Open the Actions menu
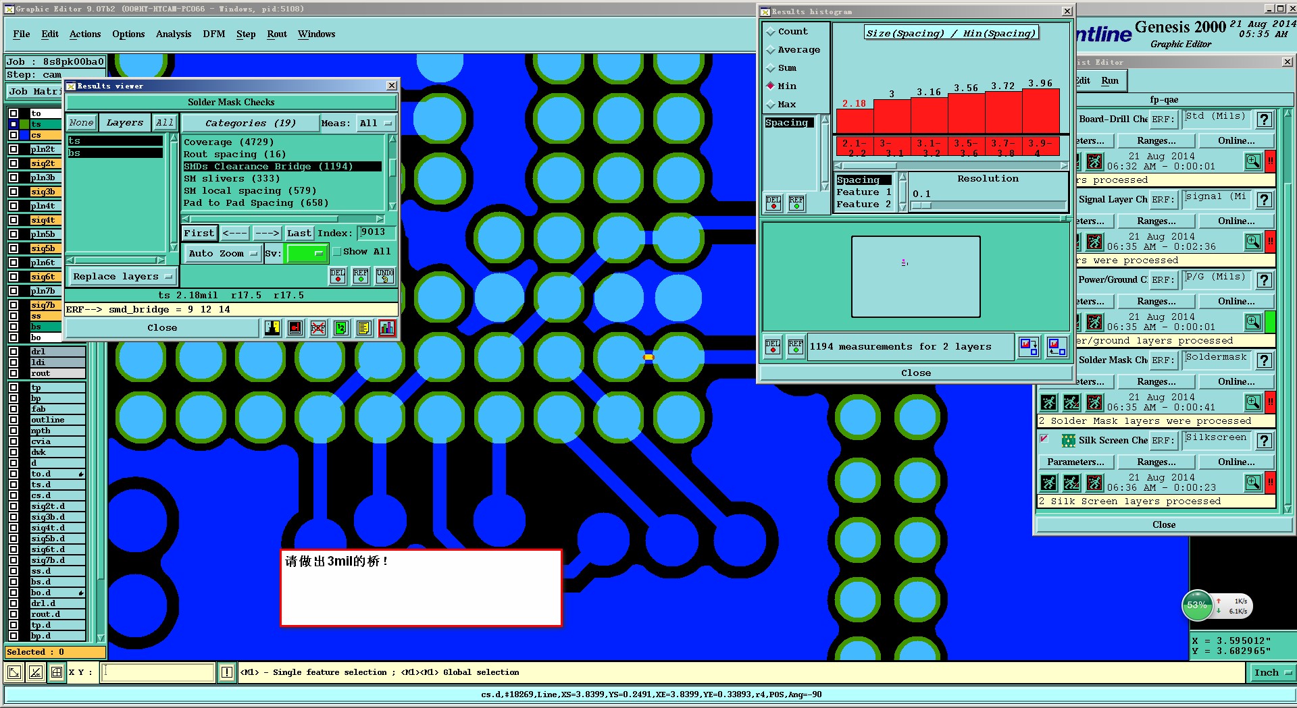This screenshot has height=708, width=1297. click(85, 34)
